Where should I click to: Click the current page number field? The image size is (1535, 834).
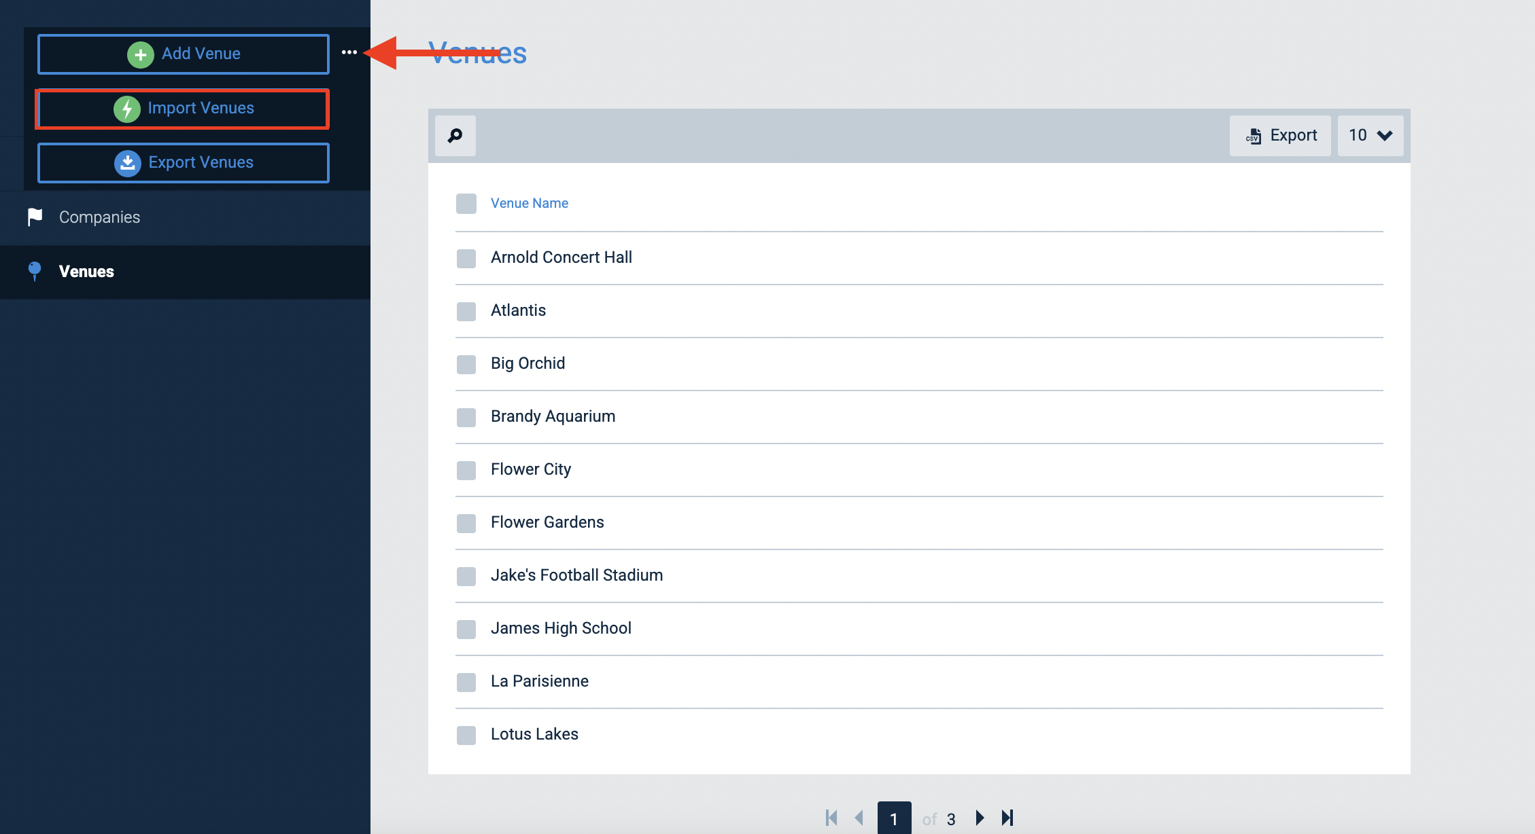(894, 818)
